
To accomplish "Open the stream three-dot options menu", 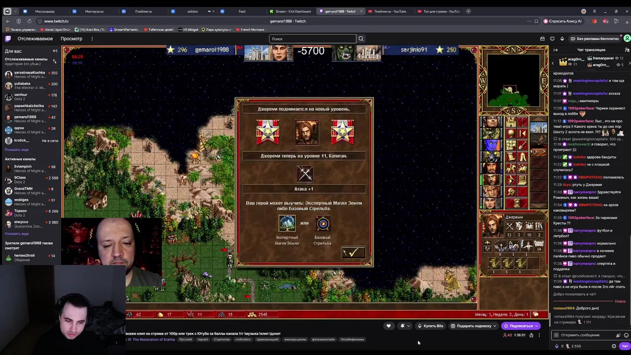I will 539,335.
